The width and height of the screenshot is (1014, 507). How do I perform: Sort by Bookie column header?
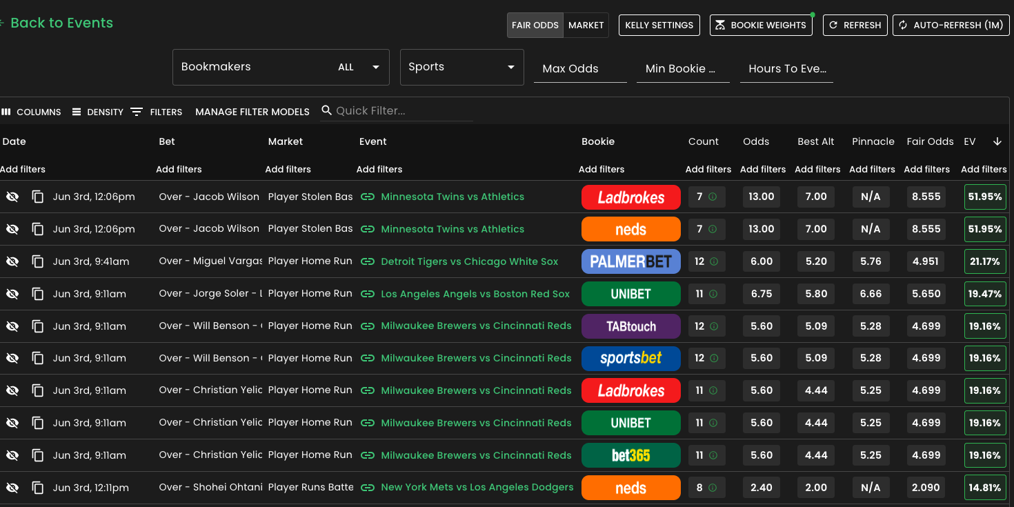[x=598, y=141]
